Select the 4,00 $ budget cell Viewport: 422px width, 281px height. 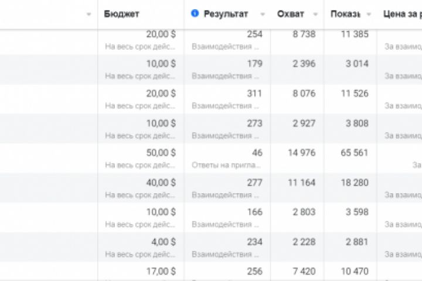[163, 242]
